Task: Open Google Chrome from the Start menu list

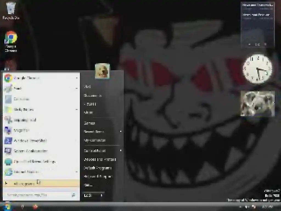Action: 41,78
